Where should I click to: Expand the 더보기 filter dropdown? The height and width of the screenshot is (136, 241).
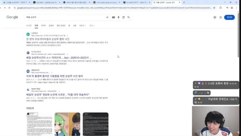point(83,26)
